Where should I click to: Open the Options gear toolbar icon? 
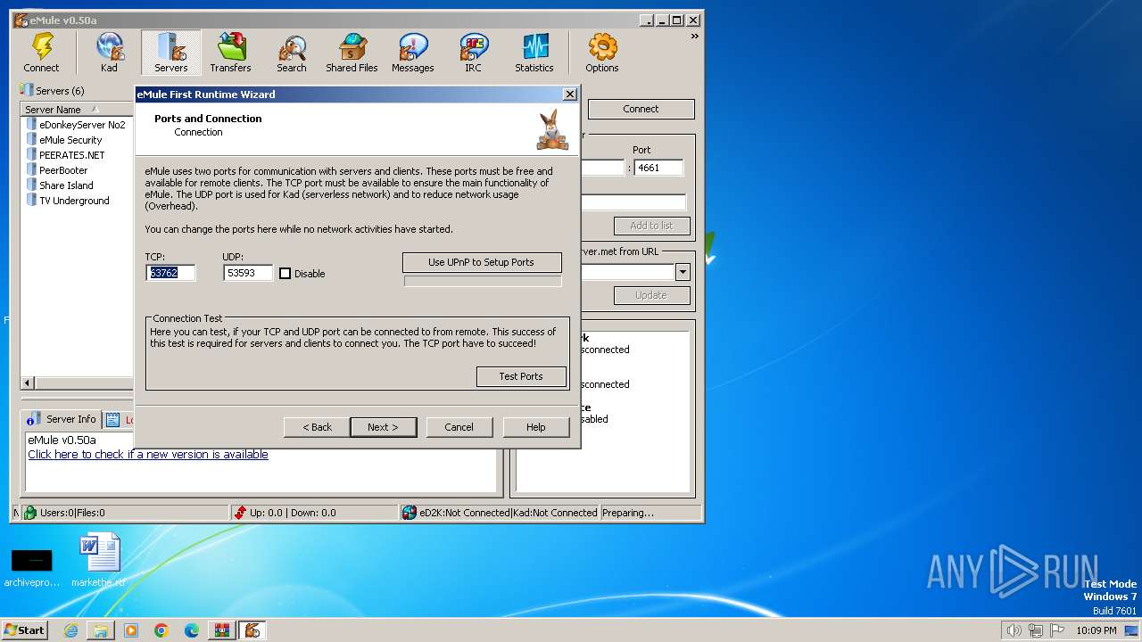pos(601,53)
